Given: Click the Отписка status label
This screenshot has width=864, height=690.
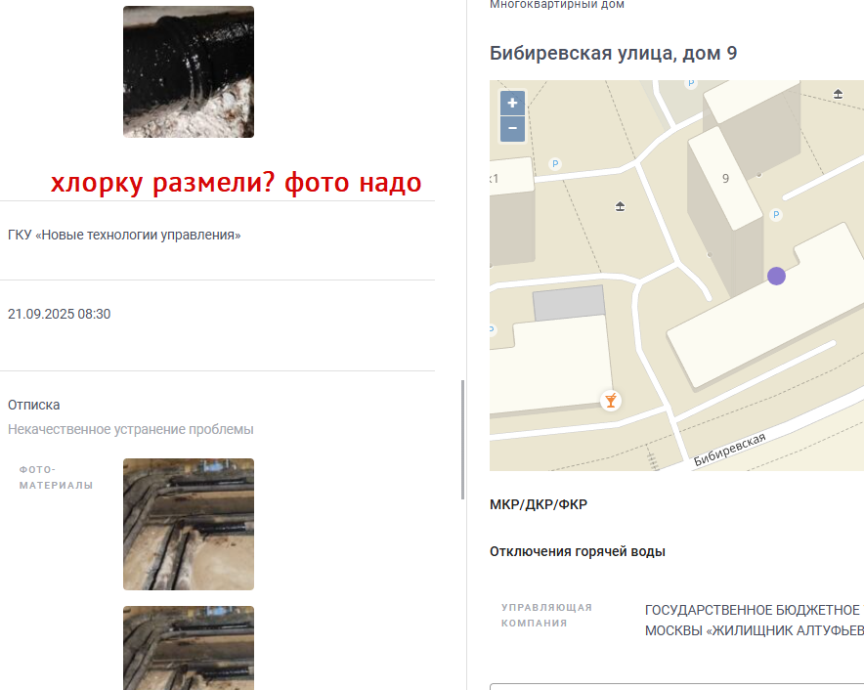Looking at the screenshot, I should pyautogui.click(x=33, y=405).
